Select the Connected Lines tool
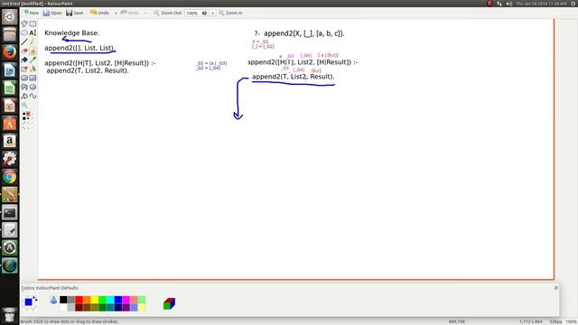Viewport: 578px width, 325px height. [x=24, y=97]
